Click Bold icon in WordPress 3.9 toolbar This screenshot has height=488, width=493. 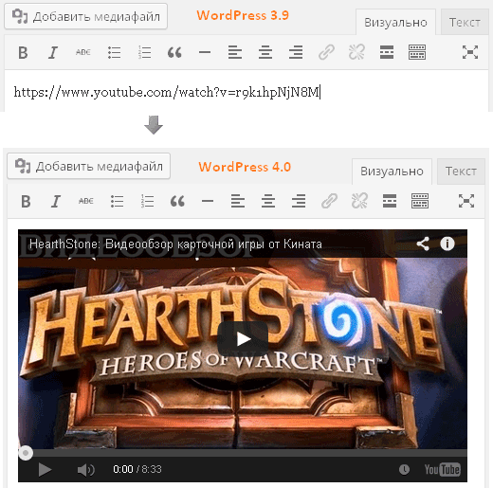click(23, 52)
